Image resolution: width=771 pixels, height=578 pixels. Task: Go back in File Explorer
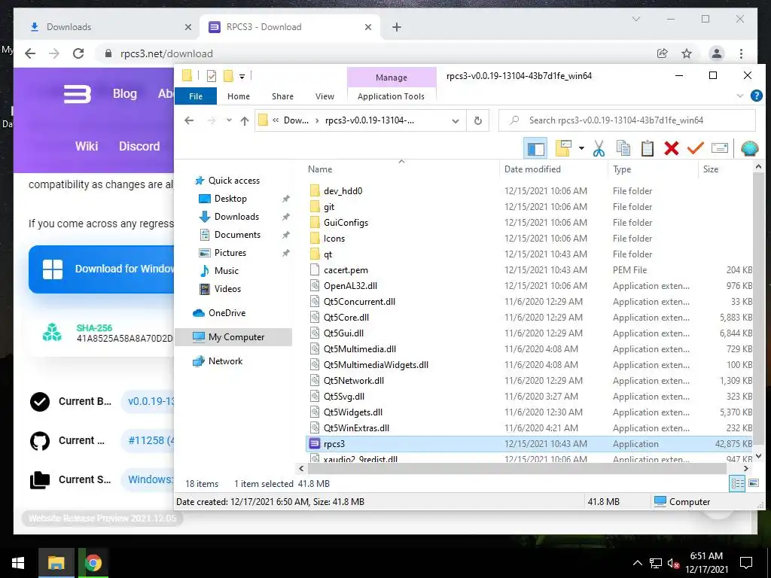coord(189,120)
